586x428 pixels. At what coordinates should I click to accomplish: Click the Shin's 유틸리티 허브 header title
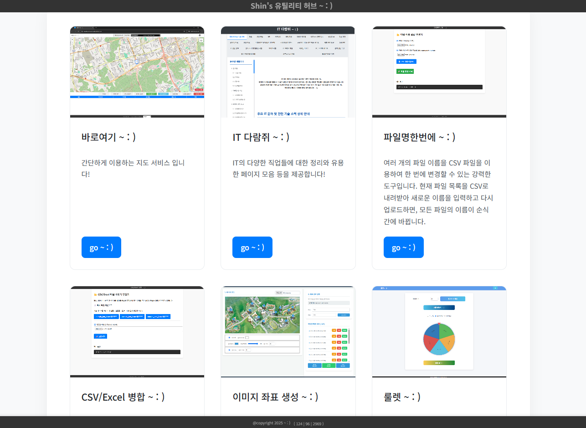point(293,5)
